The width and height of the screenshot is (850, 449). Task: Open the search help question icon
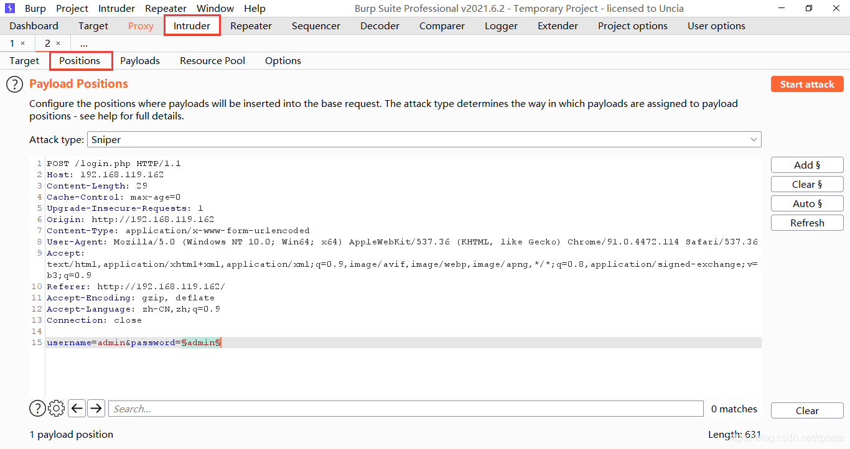pos(37,409)
